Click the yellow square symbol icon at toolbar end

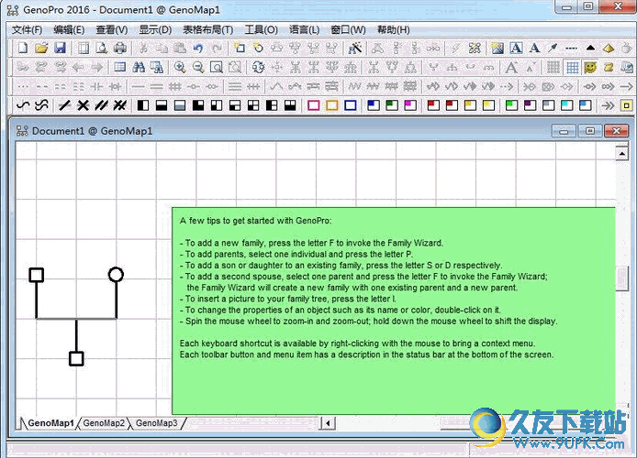tap(626, 105)
